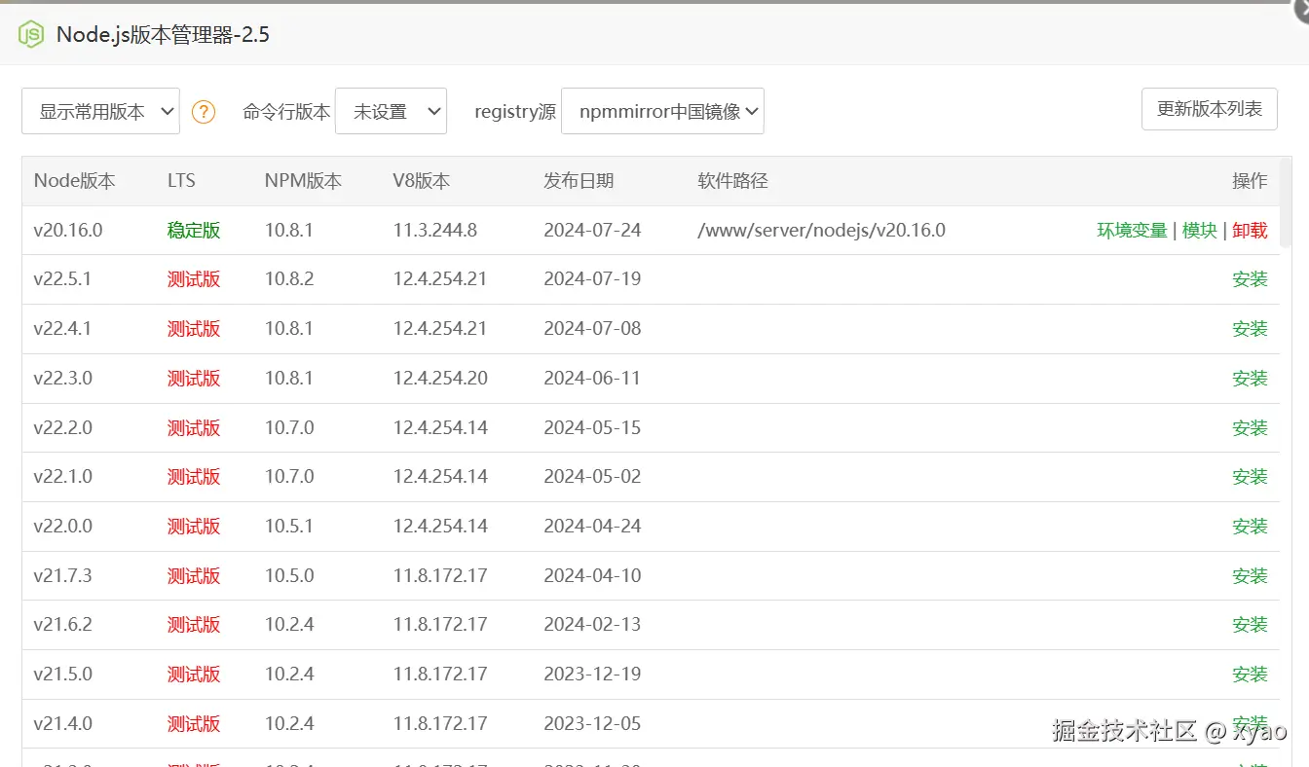
Task: Install Node version v21.7.3
Action: 1250,576
